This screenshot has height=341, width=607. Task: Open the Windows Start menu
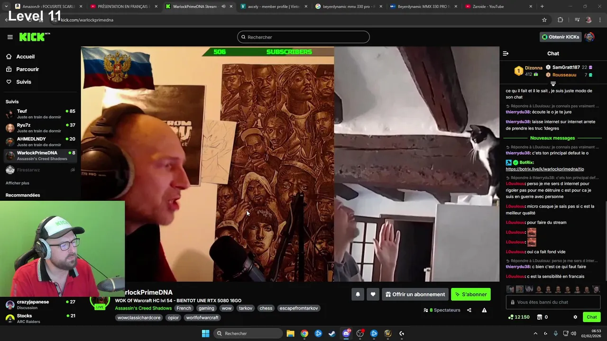coord(205,333)
